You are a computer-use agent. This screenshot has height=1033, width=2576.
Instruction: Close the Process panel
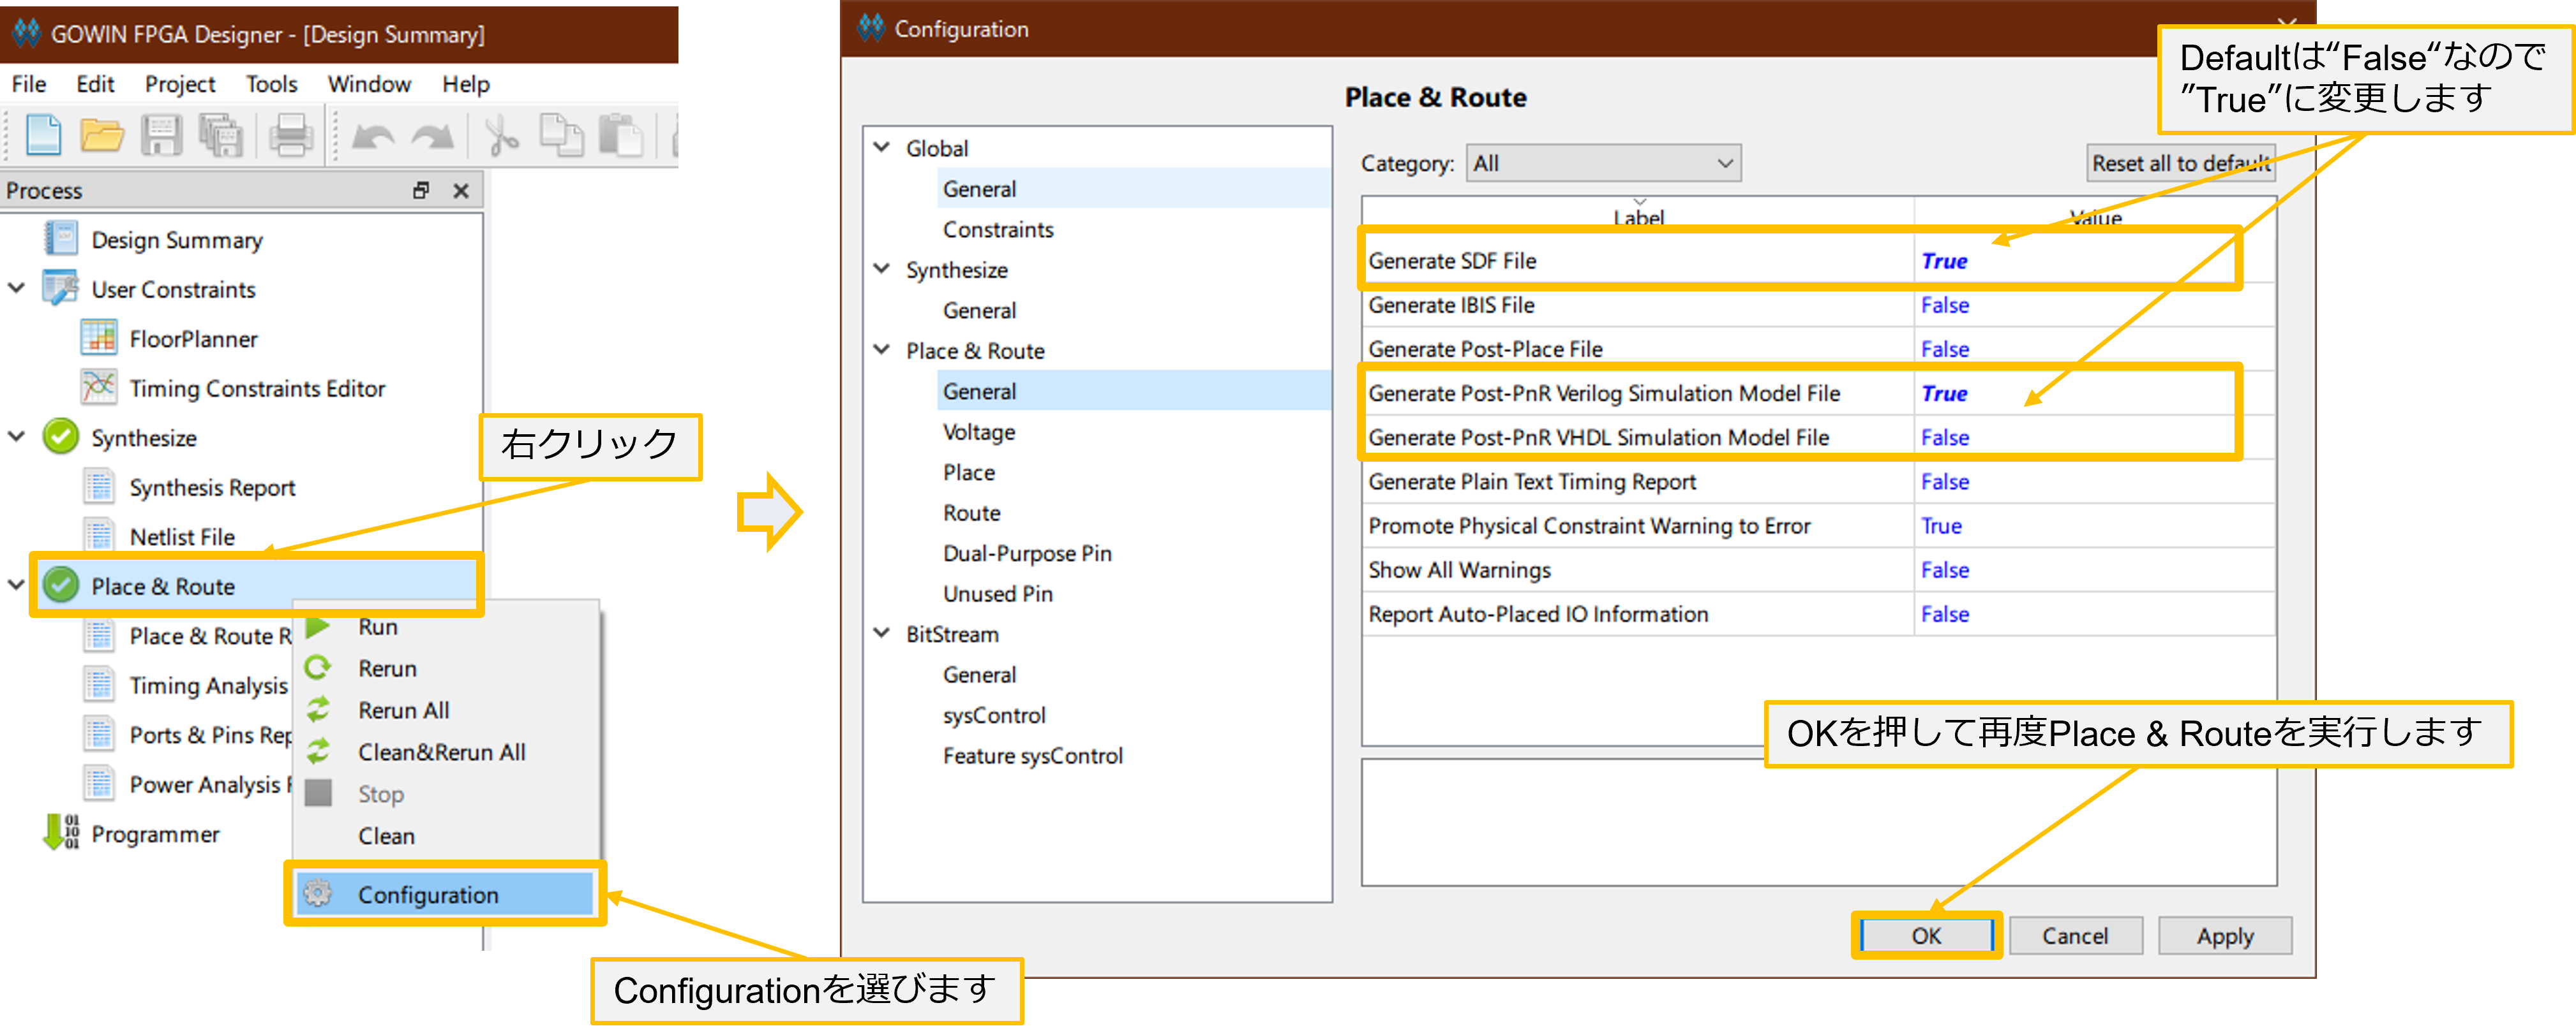click(x=461, y=190)
